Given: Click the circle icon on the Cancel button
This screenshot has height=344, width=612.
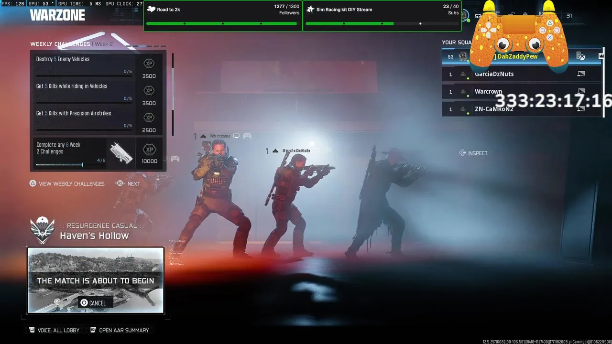Looking at the screenshot, I should [84, 303].
